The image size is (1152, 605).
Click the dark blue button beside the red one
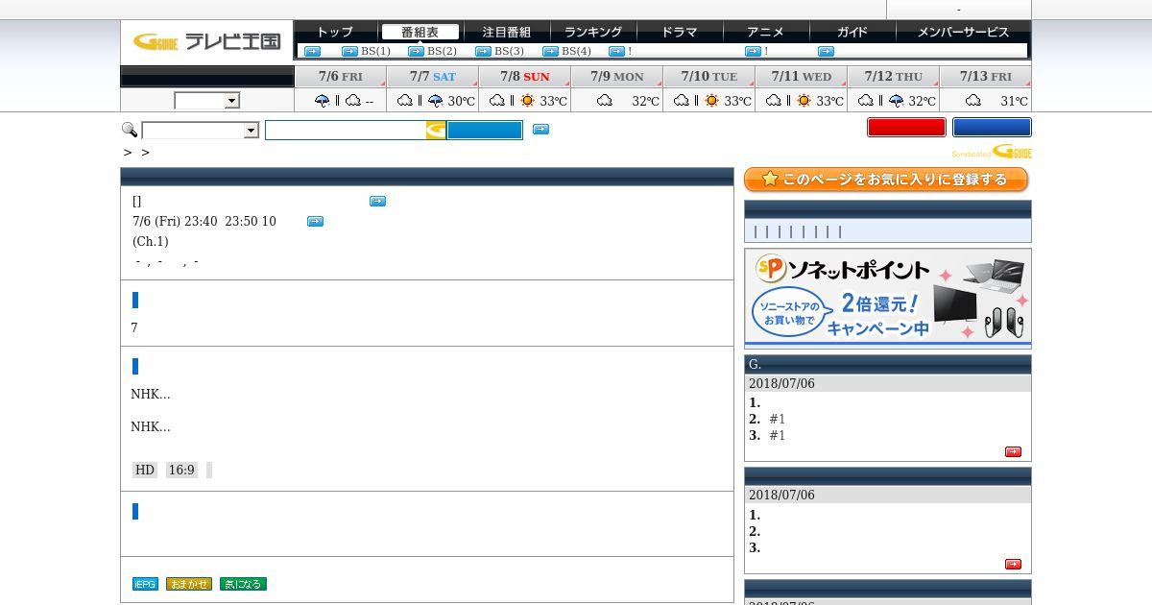(992, 127)
